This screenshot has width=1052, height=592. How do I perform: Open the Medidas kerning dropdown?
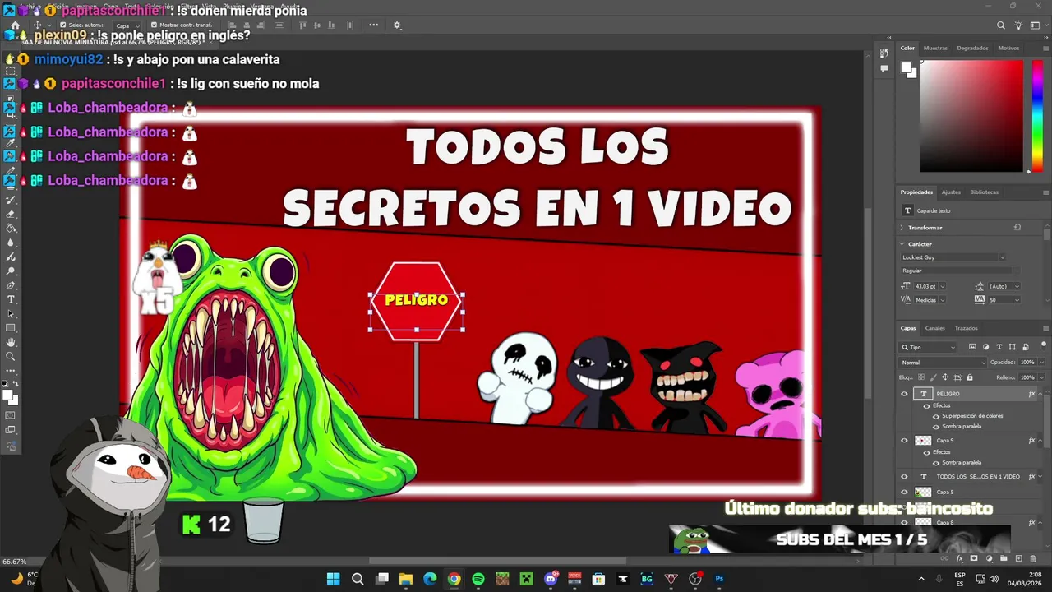943,300
